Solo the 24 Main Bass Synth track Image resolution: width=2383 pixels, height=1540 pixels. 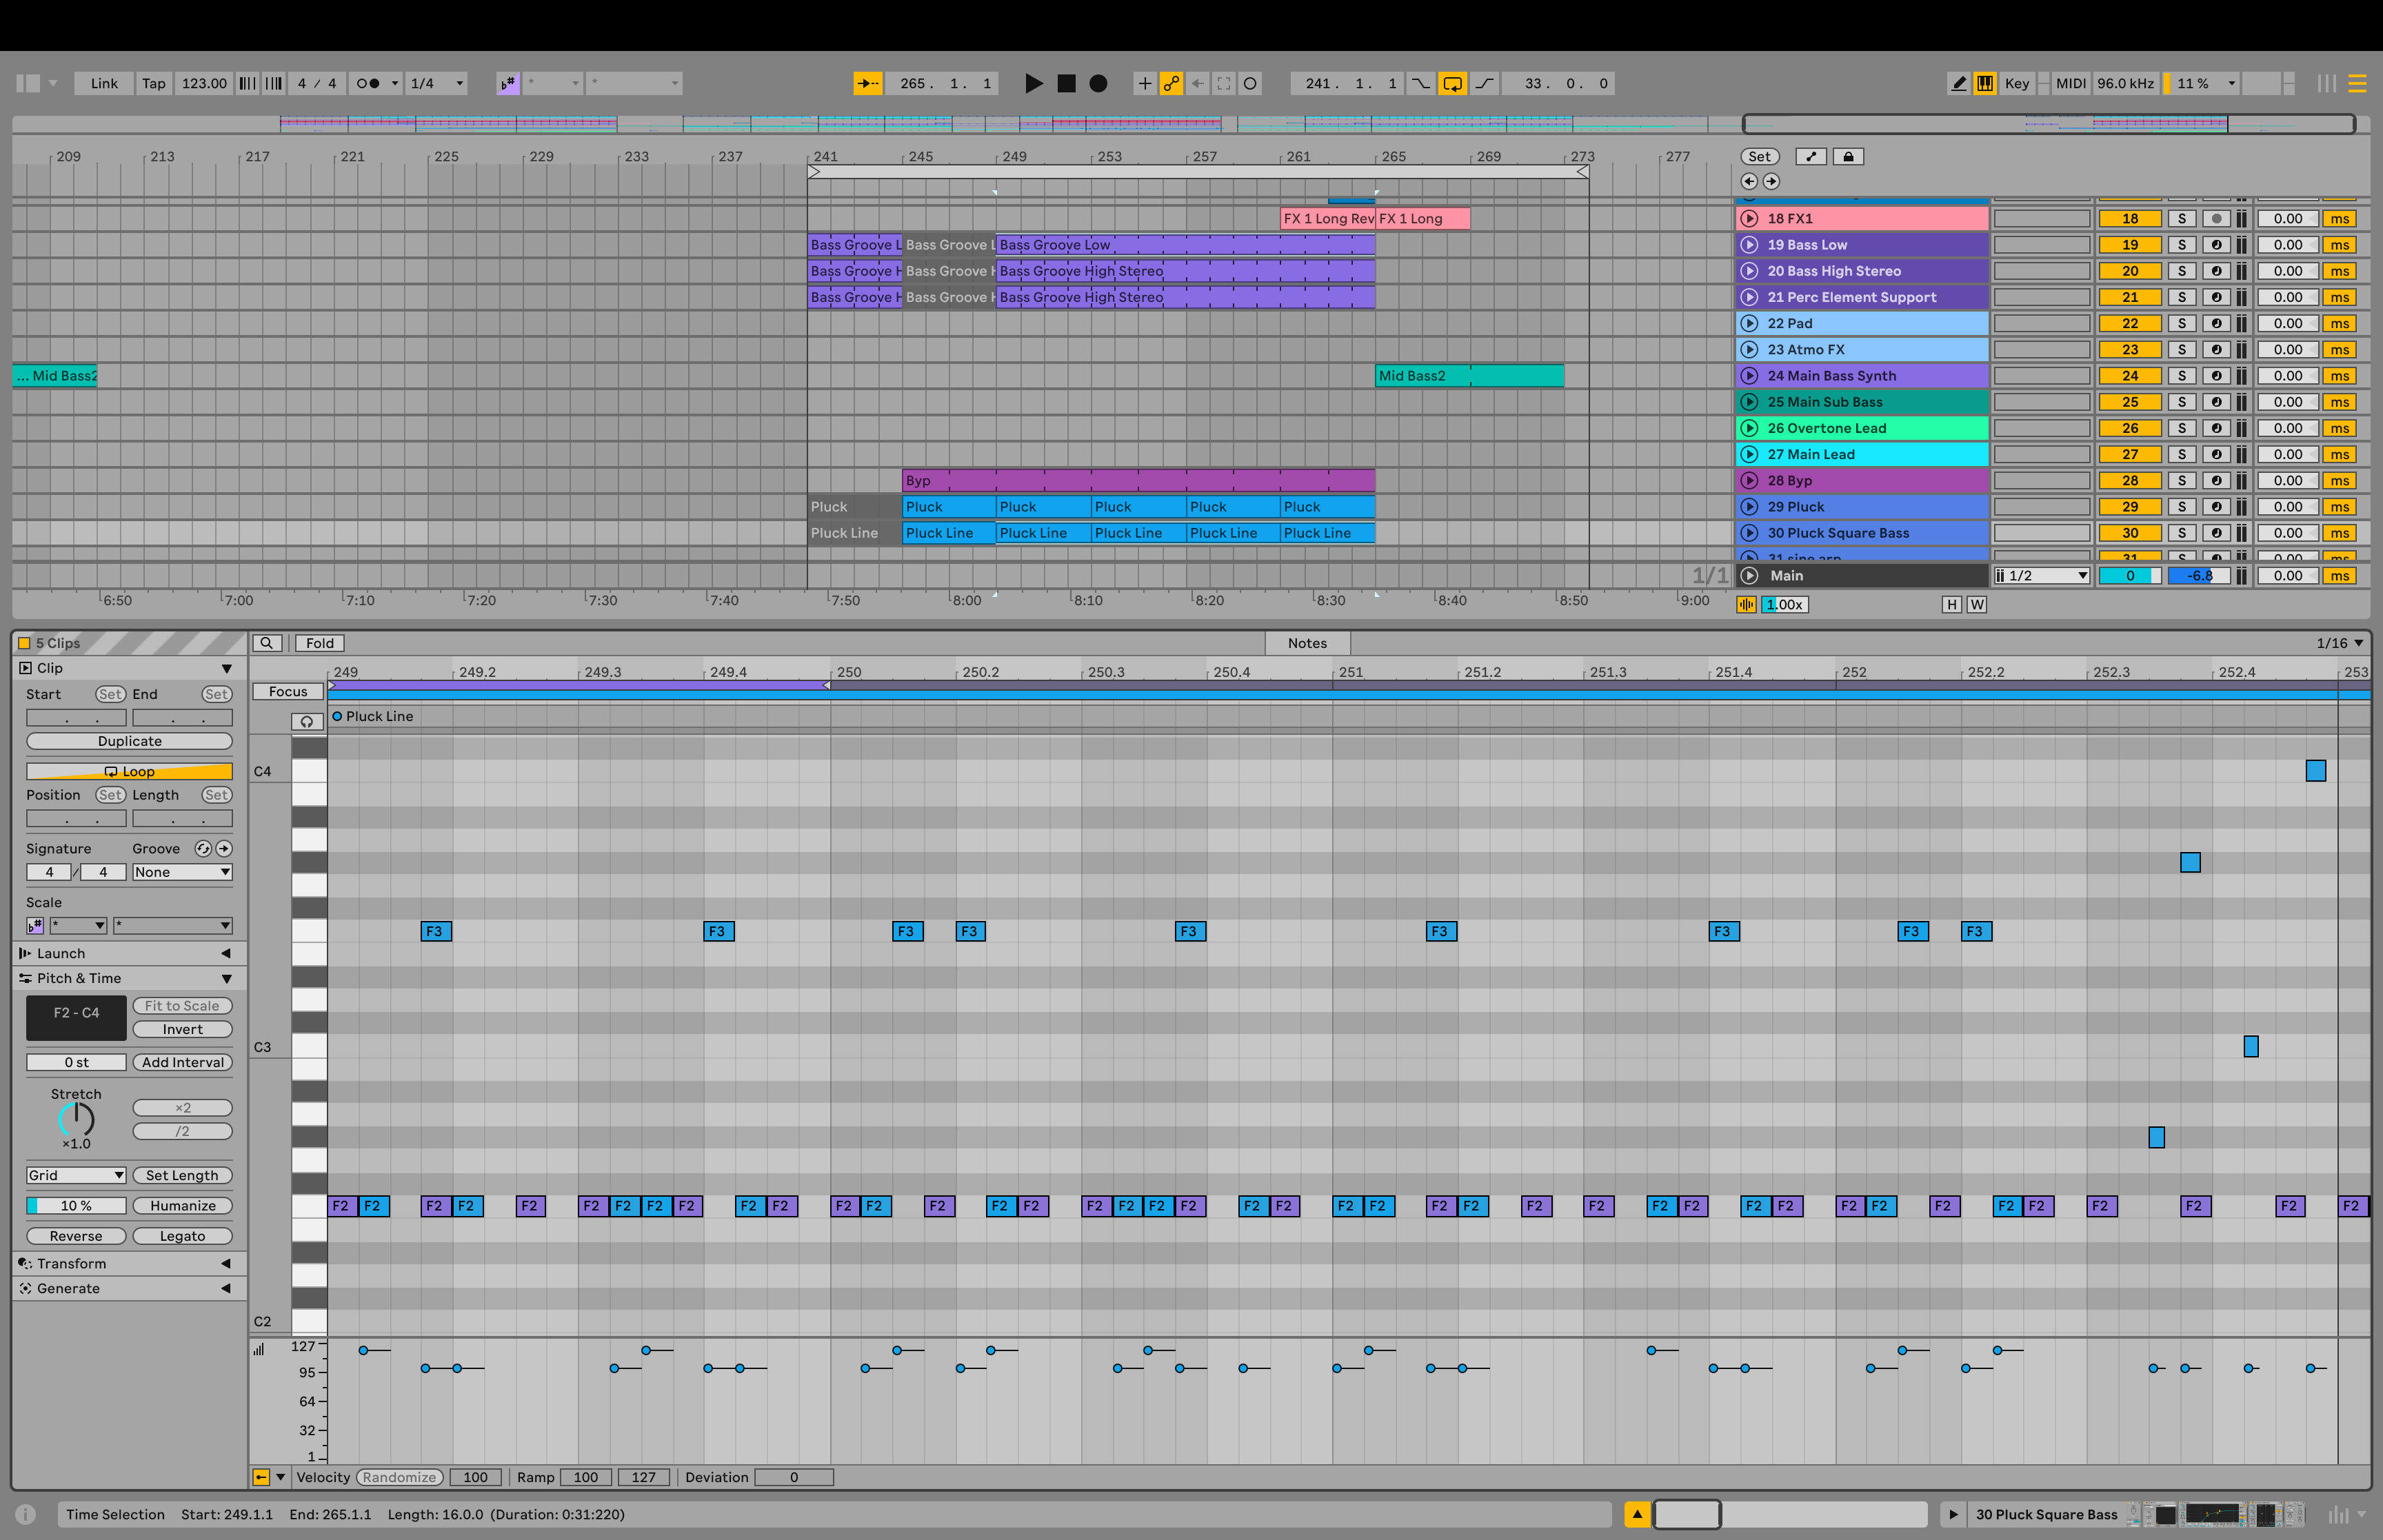(x=2181, y=376)
